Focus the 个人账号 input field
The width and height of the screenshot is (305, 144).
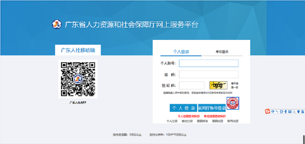coord(209,63)
